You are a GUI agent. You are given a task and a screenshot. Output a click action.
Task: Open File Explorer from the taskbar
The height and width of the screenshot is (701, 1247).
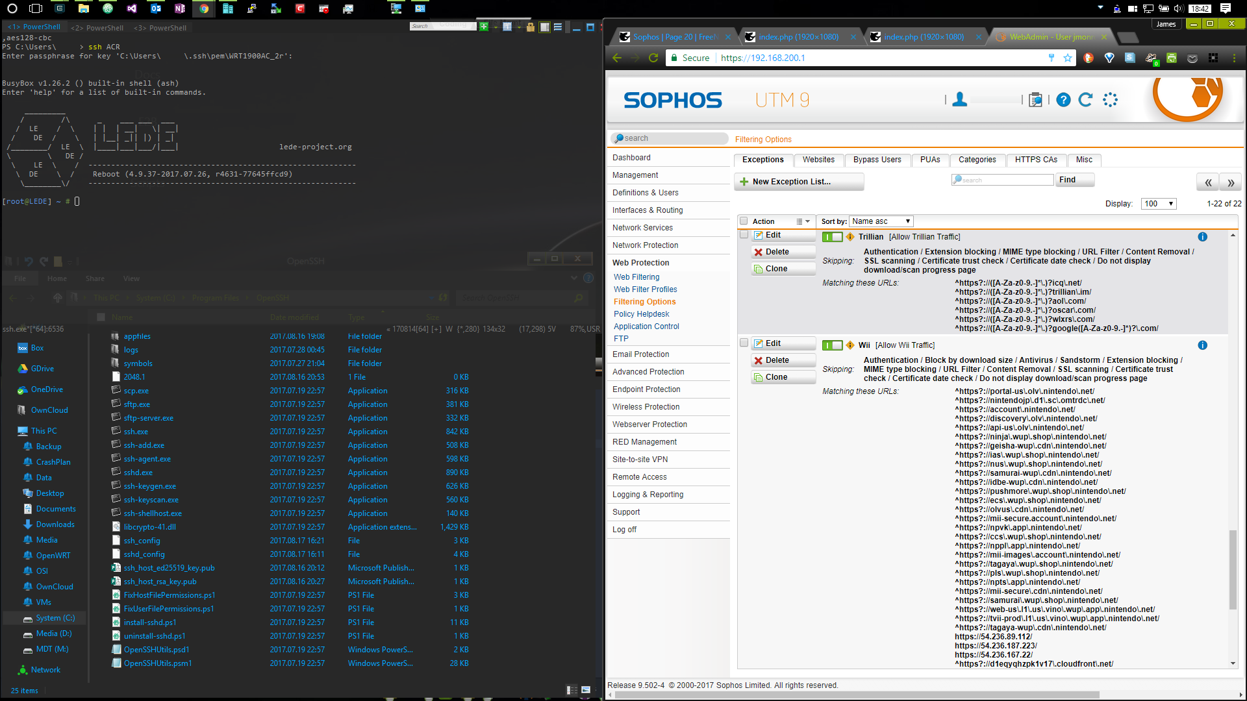[84, 8]
